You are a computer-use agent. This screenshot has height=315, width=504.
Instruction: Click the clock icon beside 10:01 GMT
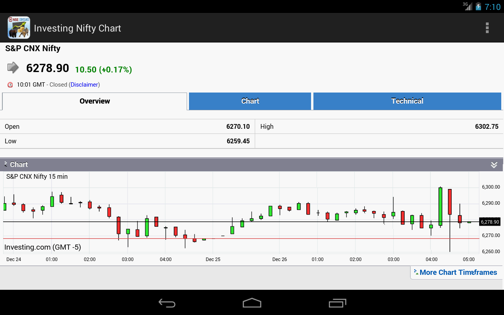click(x=10, y=85)
